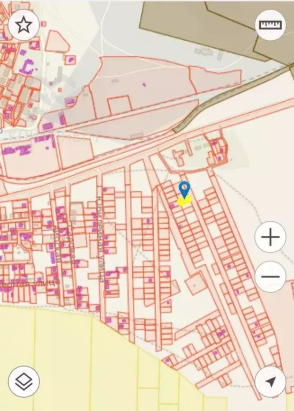
Task: Select the yellow highlighted parcel under pin
Action: (184, 201)
